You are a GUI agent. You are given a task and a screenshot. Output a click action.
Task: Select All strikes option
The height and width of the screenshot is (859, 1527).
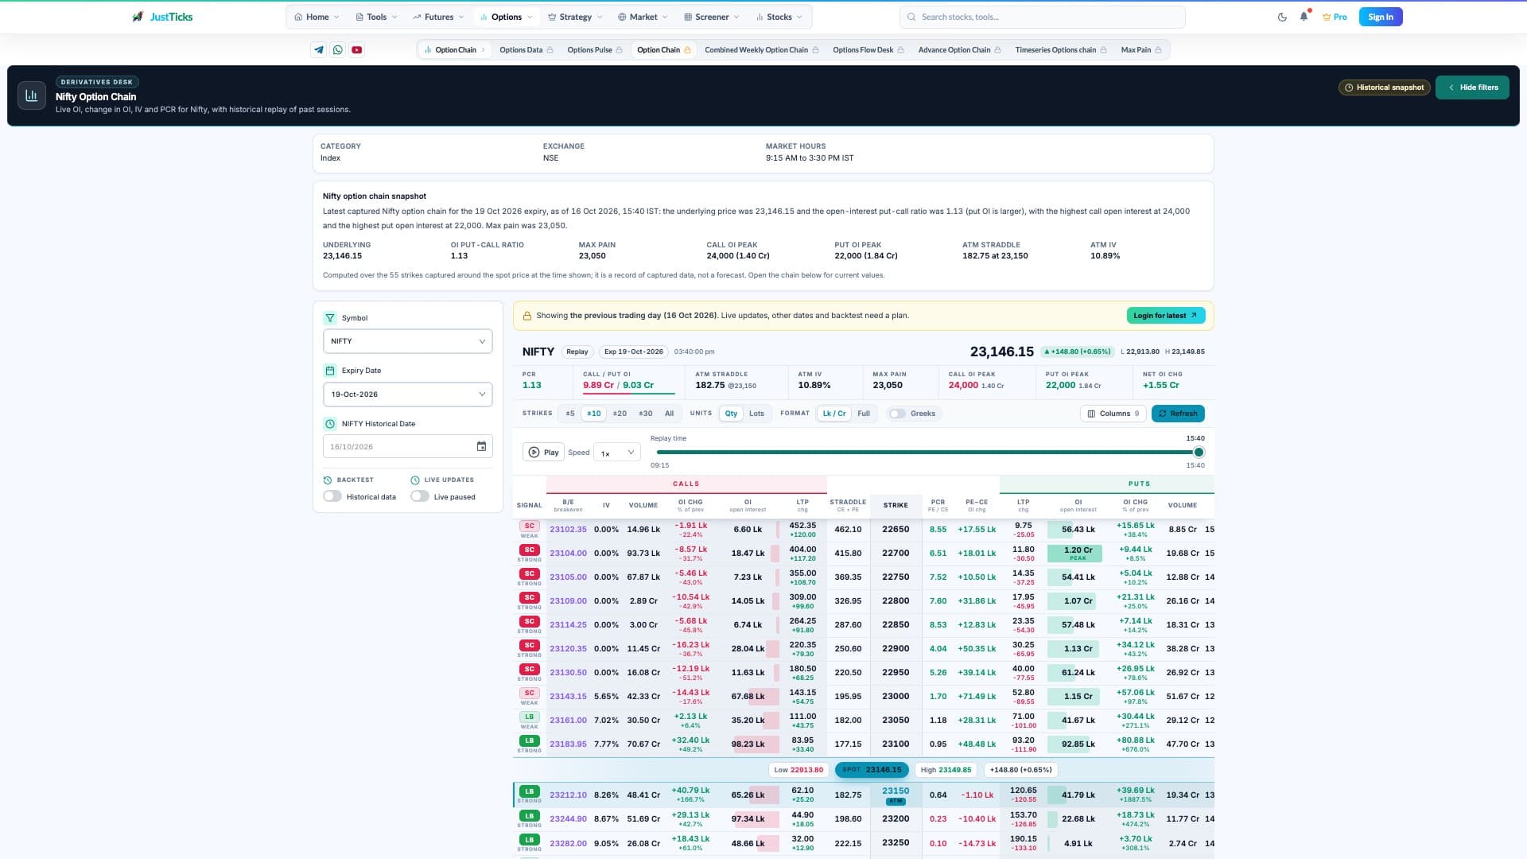click(669, 414)
